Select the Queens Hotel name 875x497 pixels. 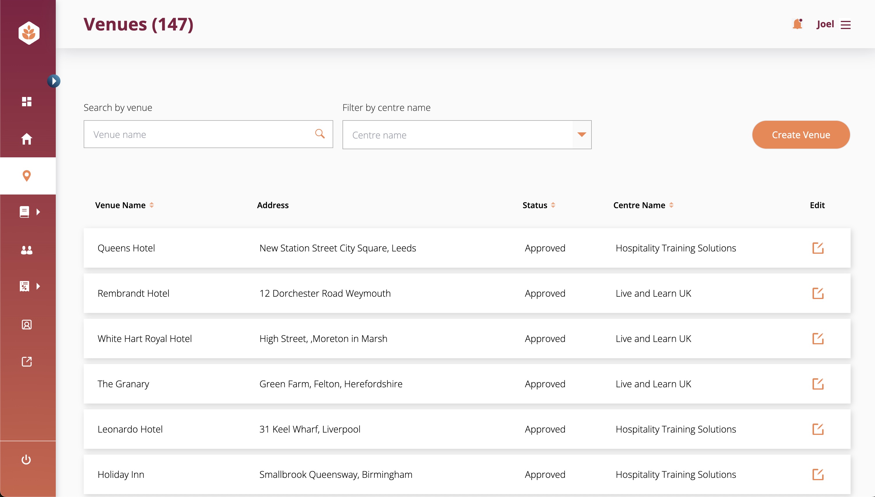point(126,248)
